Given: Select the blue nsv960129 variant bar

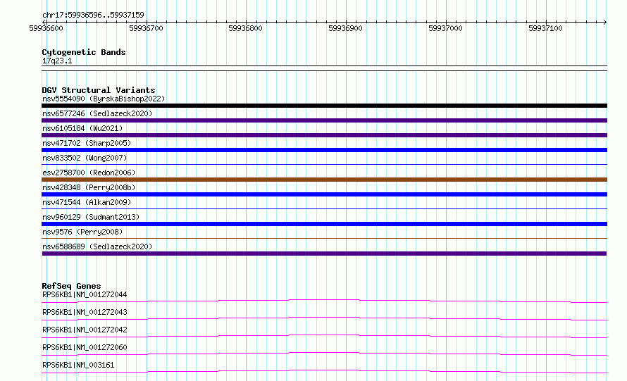Looking at the screenshot, I should [324, 224].
